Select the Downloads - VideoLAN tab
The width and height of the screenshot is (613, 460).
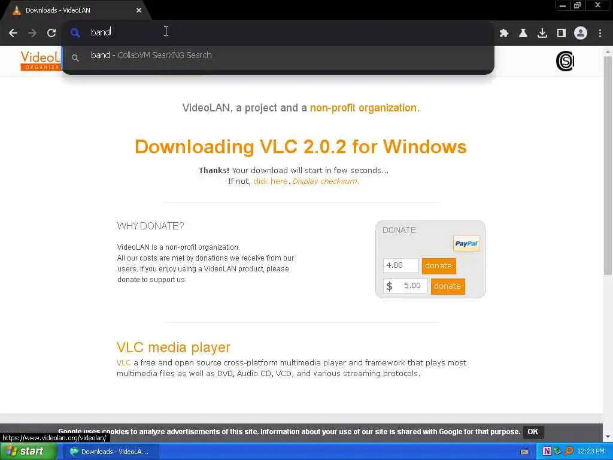pos(76,11)
